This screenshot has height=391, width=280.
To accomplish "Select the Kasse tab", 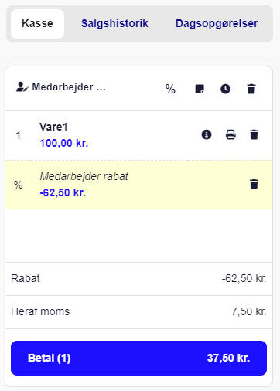I will tap(37, 24).
